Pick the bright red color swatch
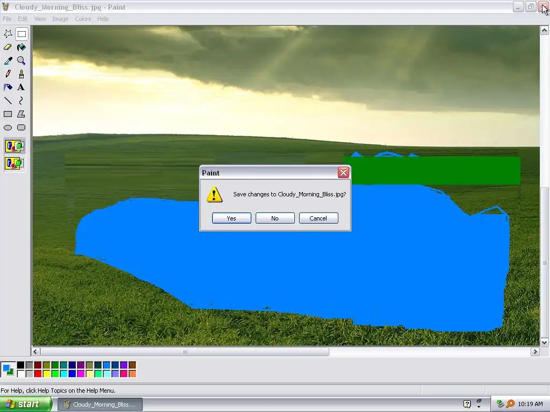The image size is (550, 412). 38,374
